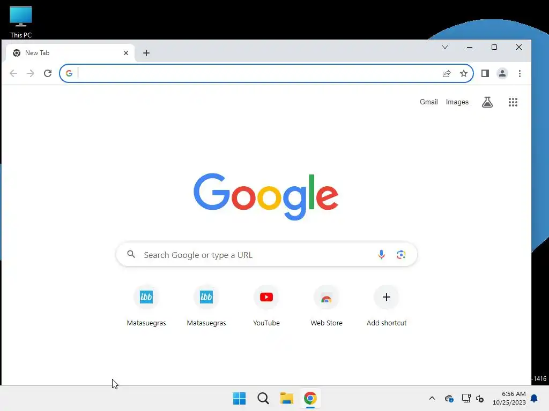Show hidden system tray icons
Viewport: 549px width, 411px height.
tap(432, 398)
